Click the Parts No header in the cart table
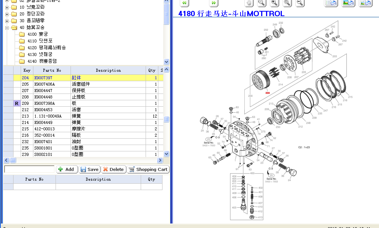This screenshot has height=228, width=379. point(34,179)
